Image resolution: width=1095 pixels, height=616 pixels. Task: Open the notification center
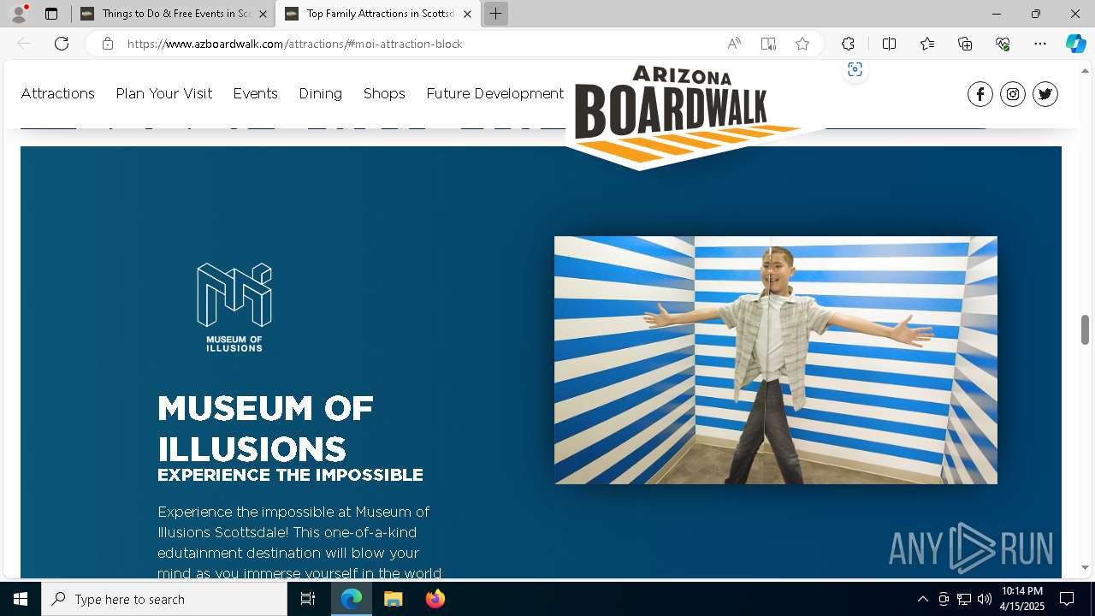(x=1067, y=599)
